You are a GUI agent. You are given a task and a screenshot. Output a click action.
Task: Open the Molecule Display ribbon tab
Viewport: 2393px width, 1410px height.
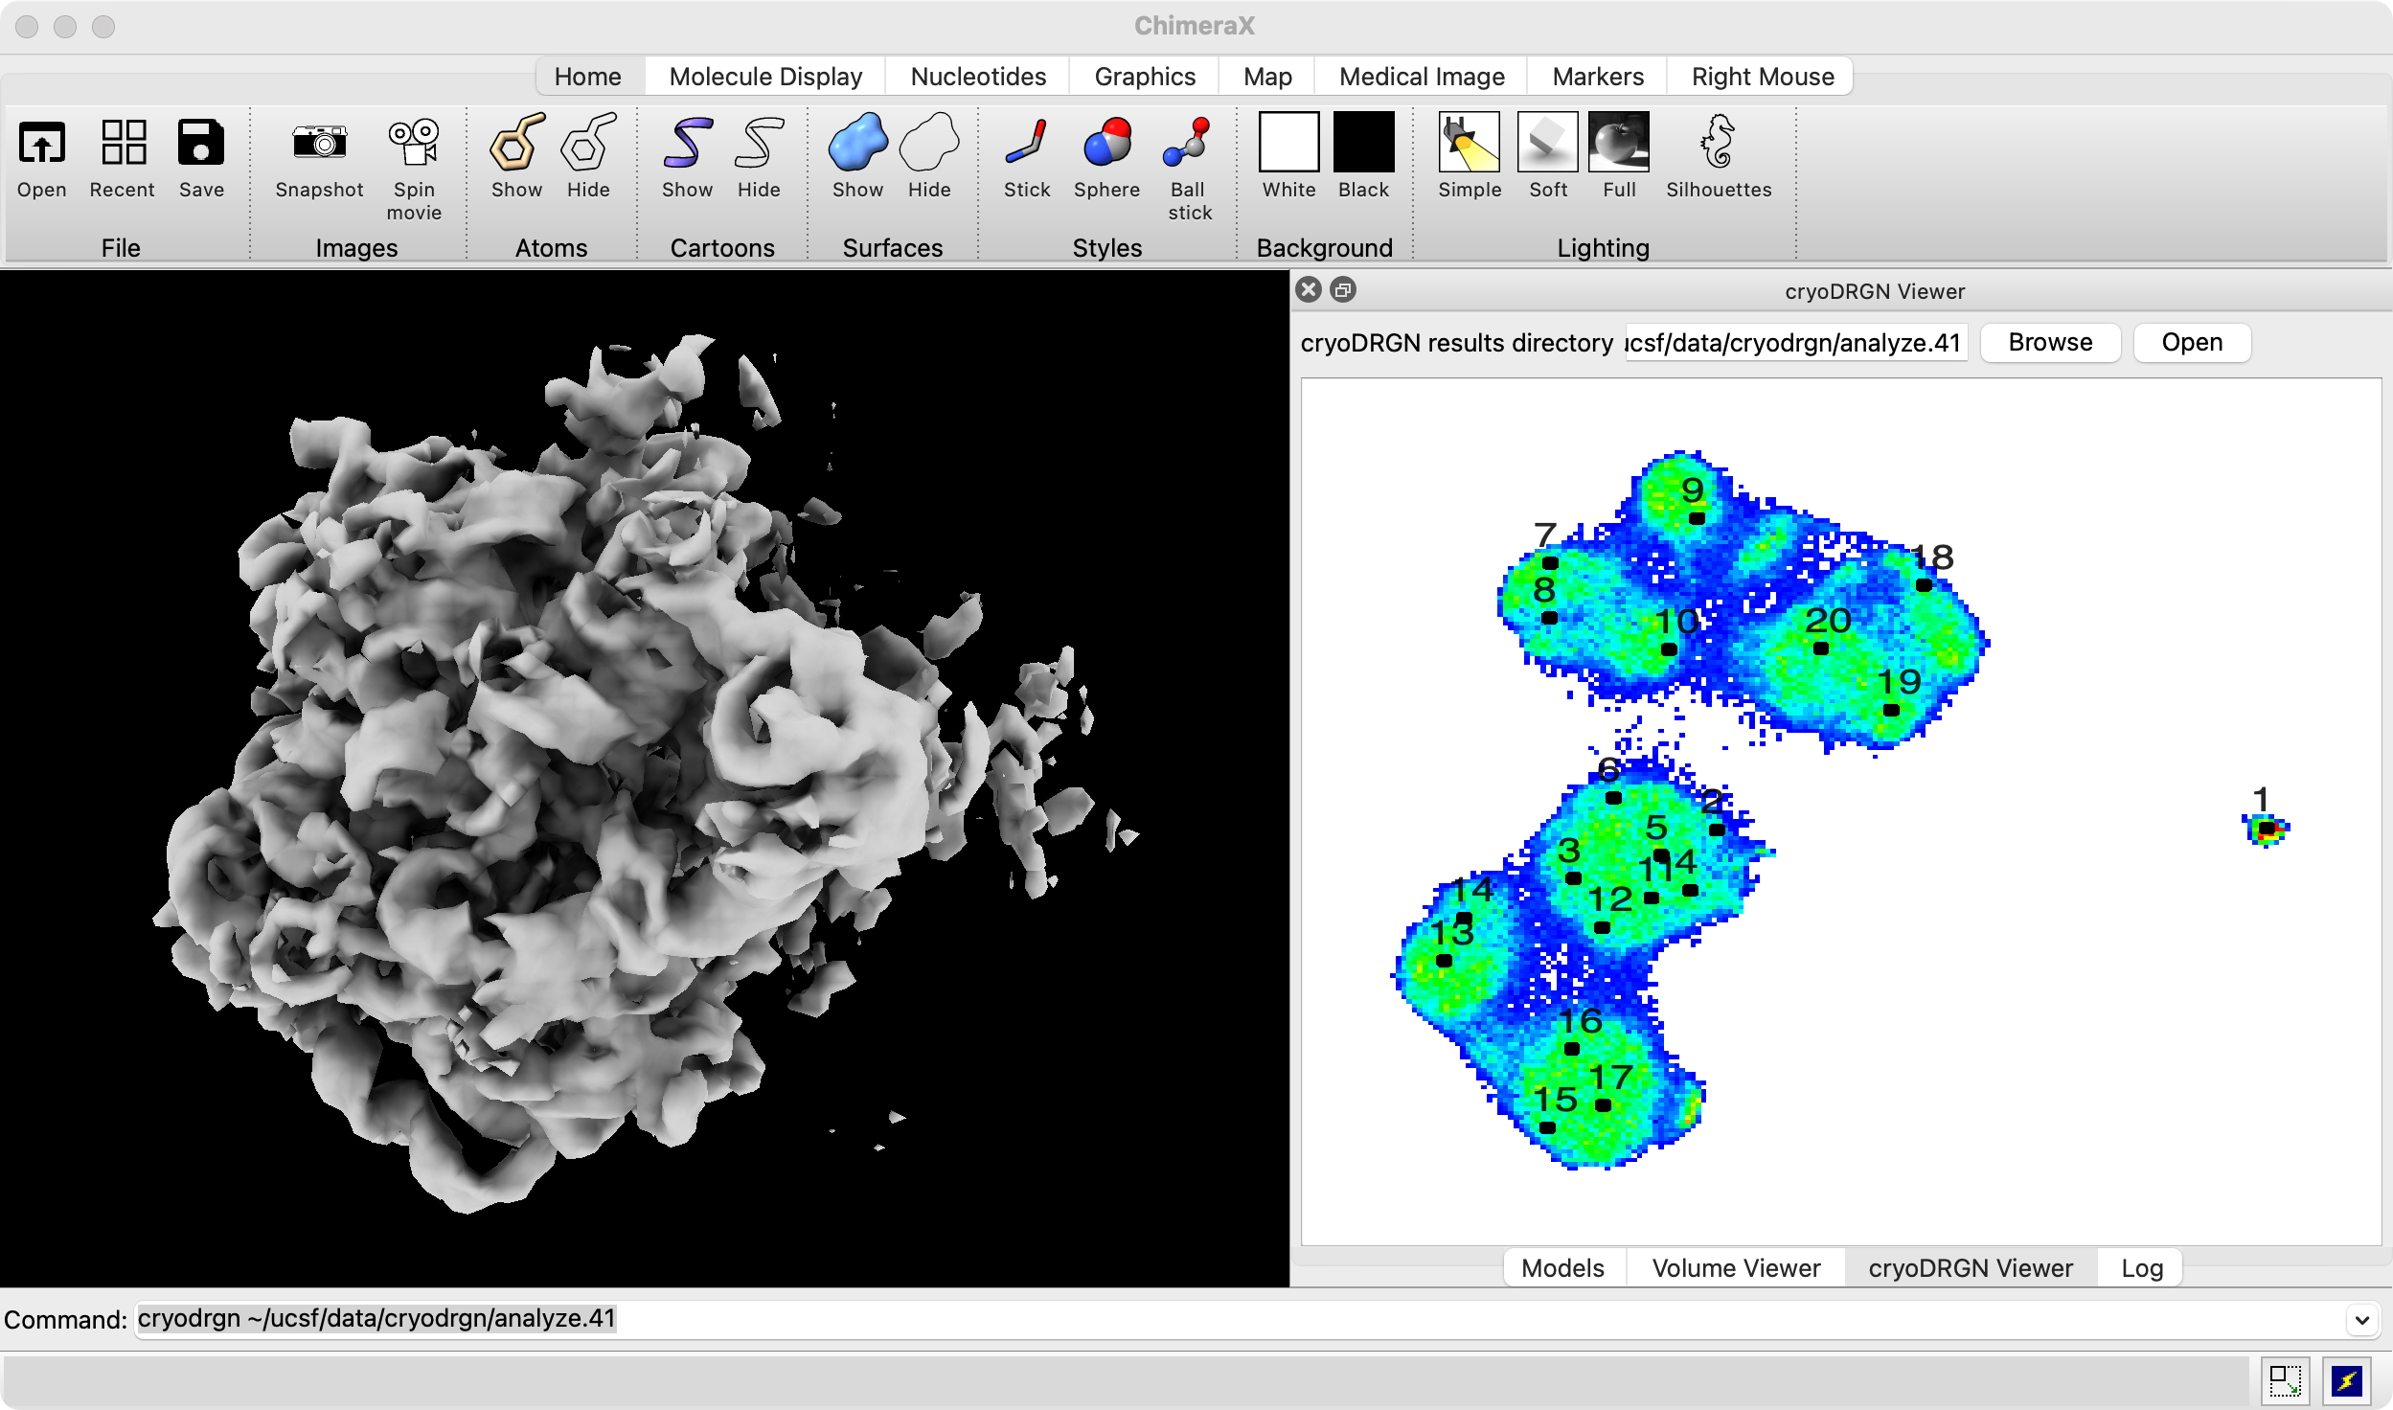tap(764, 77)
